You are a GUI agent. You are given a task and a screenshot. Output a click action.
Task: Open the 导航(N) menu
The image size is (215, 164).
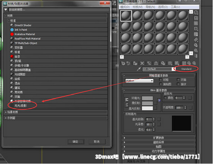point(150,7)
